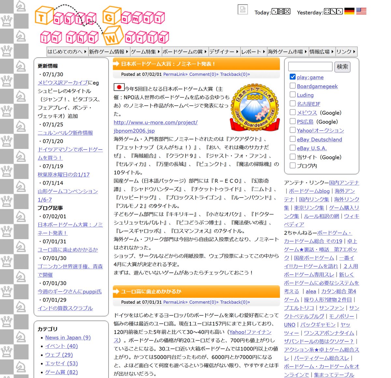Check the eBay U.S.A. checkbox
Screen dimensions: 391x378
(x=293, y=148)
